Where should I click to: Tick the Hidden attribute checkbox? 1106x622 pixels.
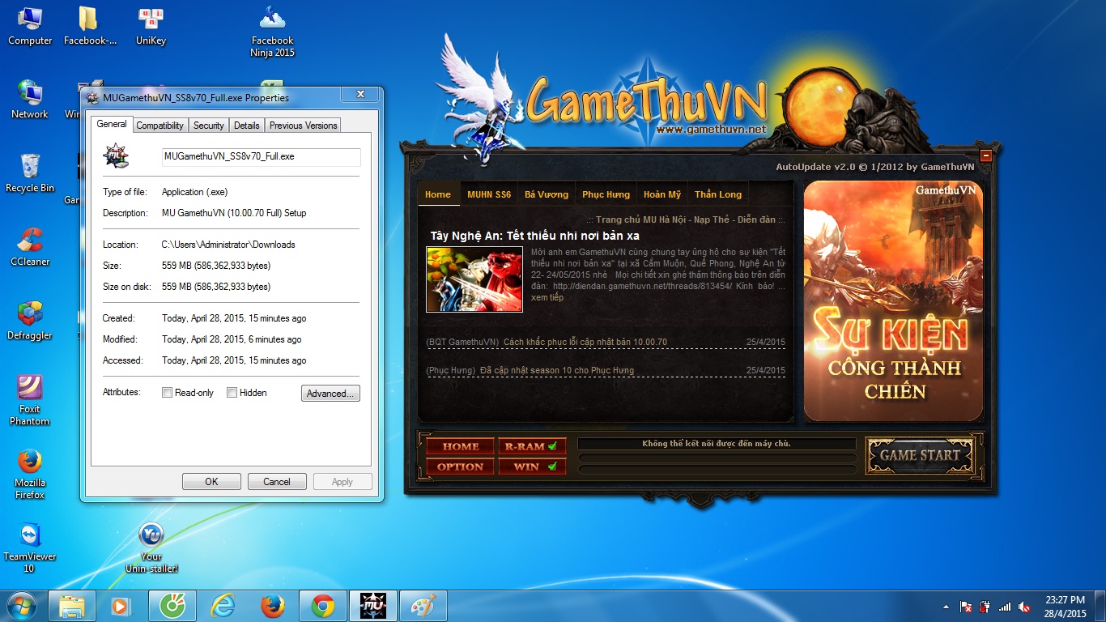tap(232, 393)
